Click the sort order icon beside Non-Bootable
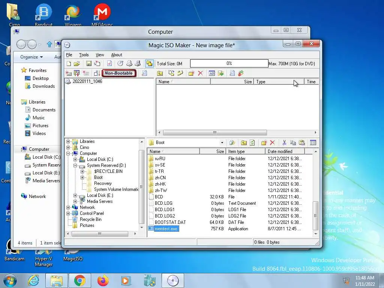Viewport: 384px width, 288px height. [97, 73]
